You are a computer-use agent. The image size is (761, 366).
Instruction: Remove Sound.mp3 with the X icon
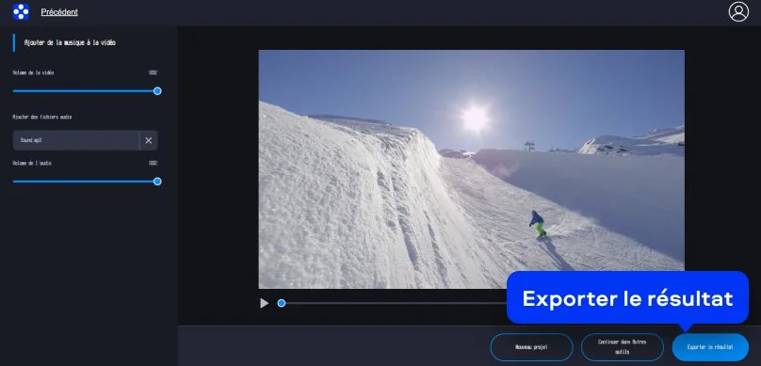coord(149,140)
